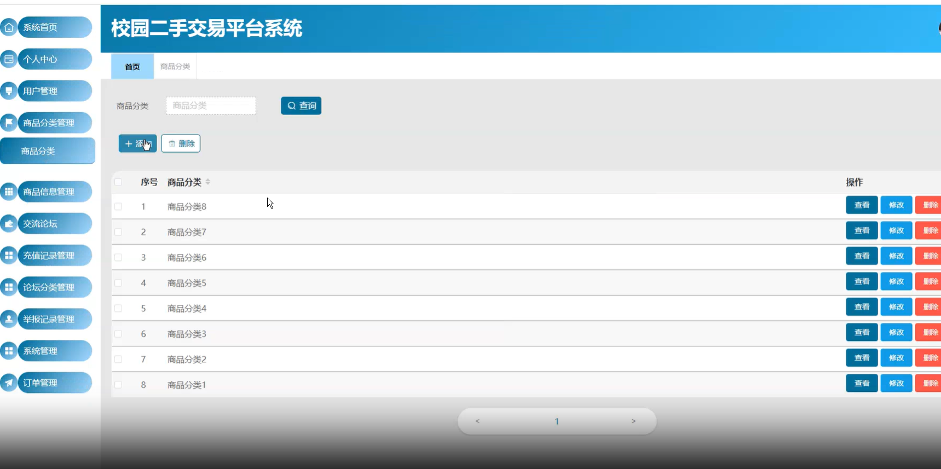The width and height of the screenshot is (941, 469).
Task: Click the 序号 column header
Action: (x=149, y=182)
